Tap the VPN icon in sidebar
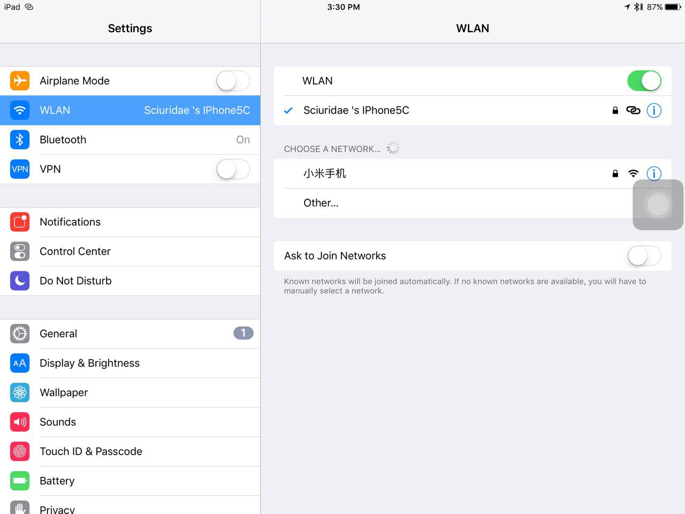 [20, 169]
